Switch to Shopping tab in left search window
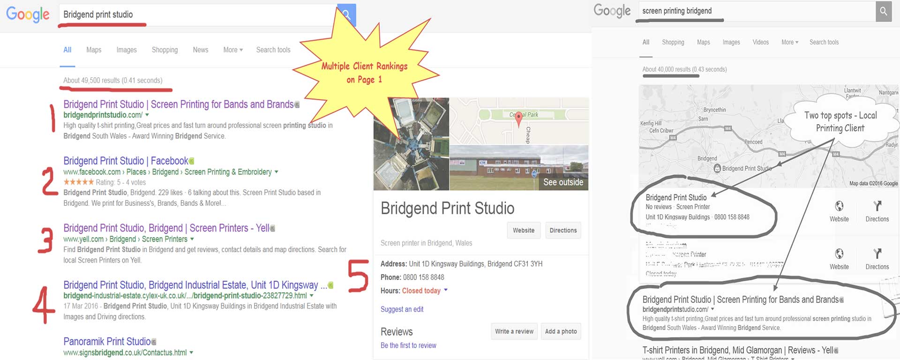The image size is (900, 360). pyautogui.click(x=165, y=50)
